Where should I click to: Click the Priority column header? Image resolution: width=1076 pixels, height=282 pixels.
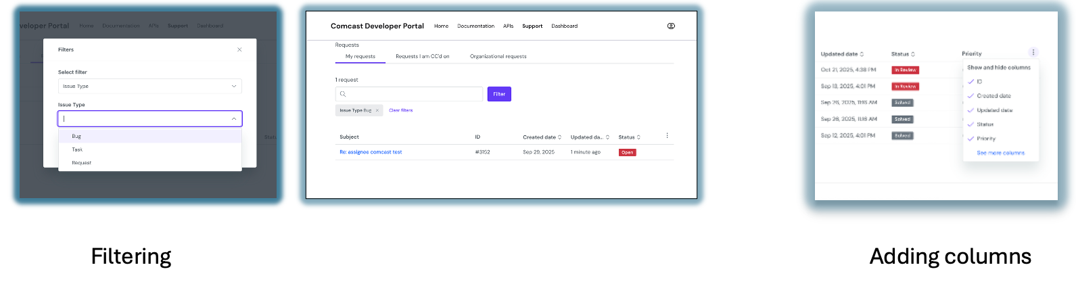[972, 53]
